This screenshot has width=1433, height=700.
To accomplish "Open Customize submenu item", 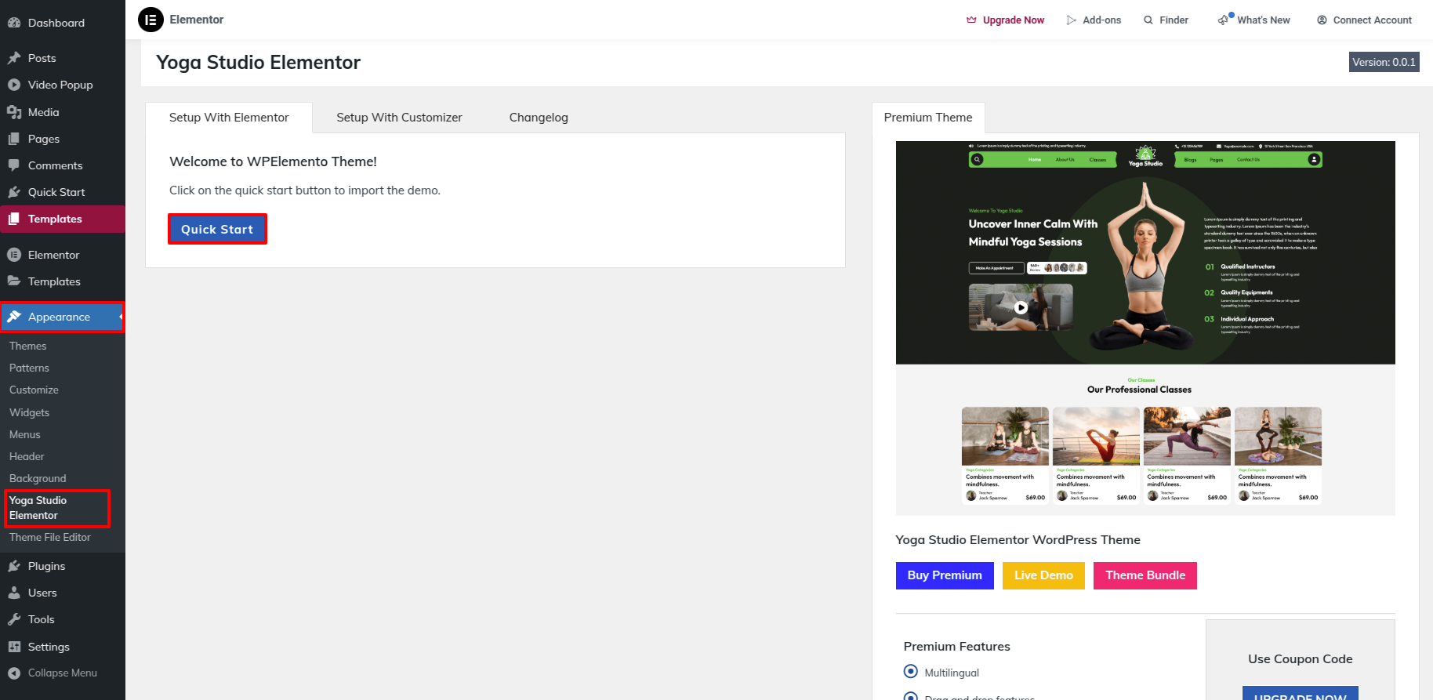I will [34, 390].
